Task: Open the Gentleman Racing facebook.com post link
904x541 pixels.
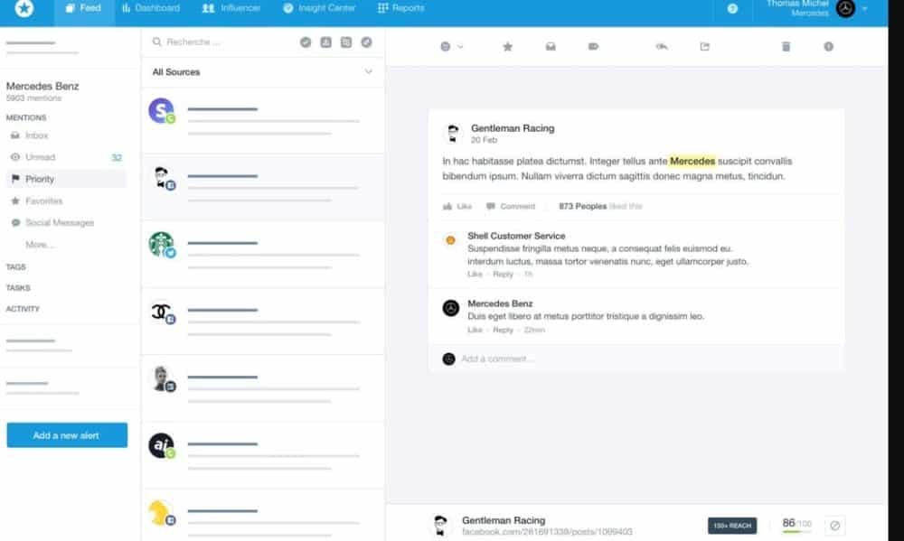Action: (547, 532)
